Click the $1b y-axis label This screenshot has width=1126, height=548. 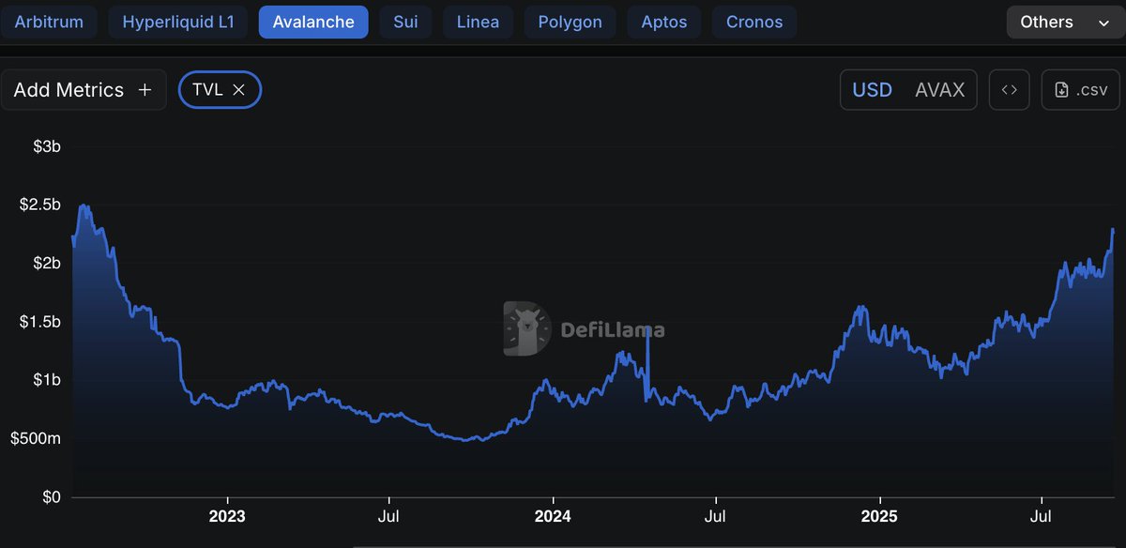[47, 380]
